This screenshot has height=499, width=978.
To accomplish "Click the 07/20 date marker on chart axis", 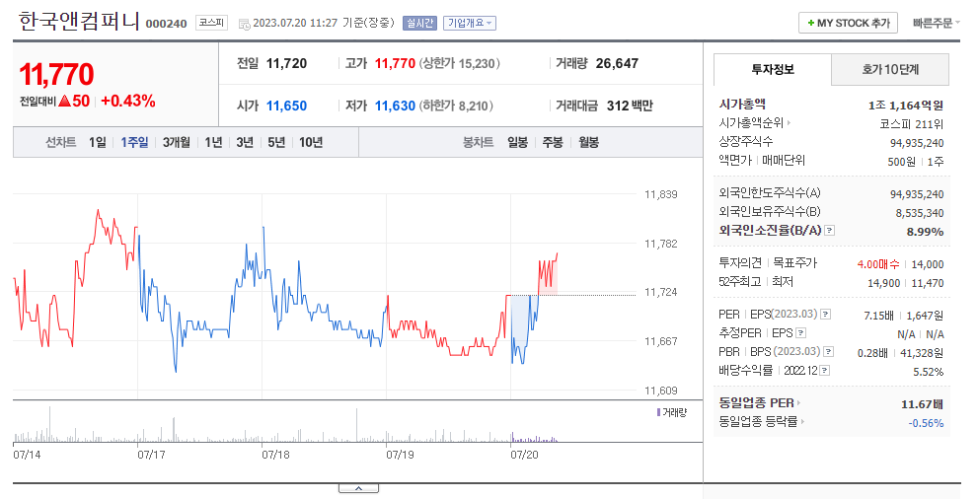I will (x=525, y=455).
